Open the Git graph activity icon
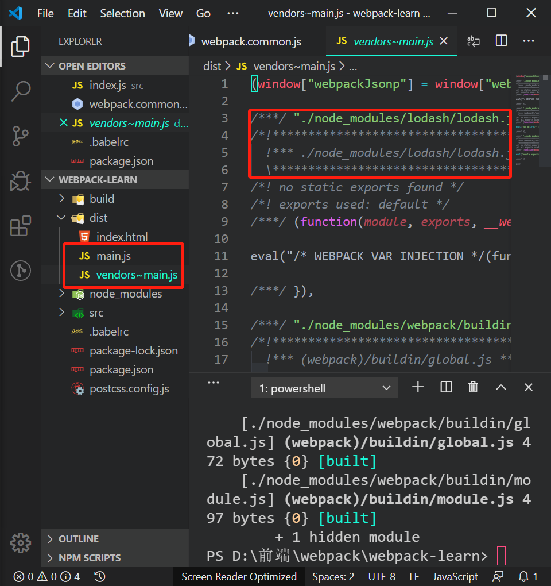This screenshot has width=551, height=586. coord(20,271)
